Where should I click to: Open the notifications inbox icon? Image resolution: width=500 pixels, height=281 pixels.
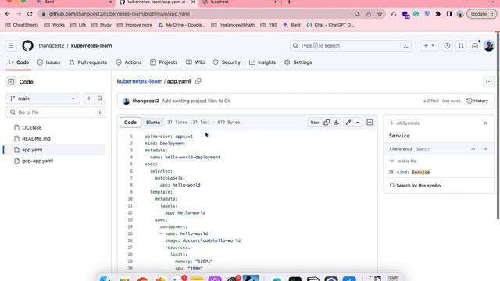pyautogui.click(x=475, y=46)
